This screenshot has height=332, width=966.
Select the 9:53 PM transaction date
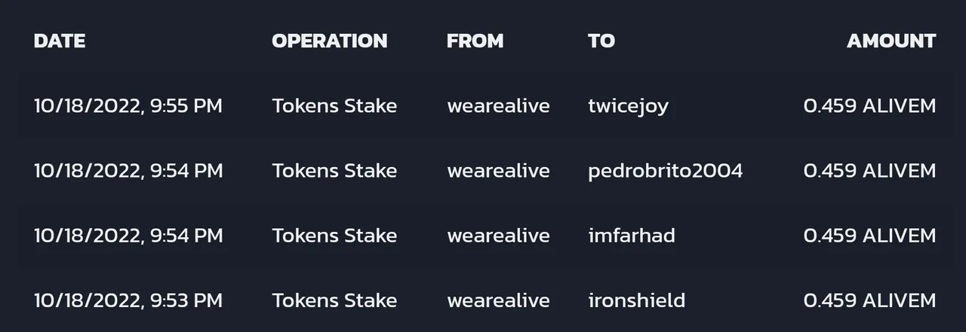click(x=128, y=300)
